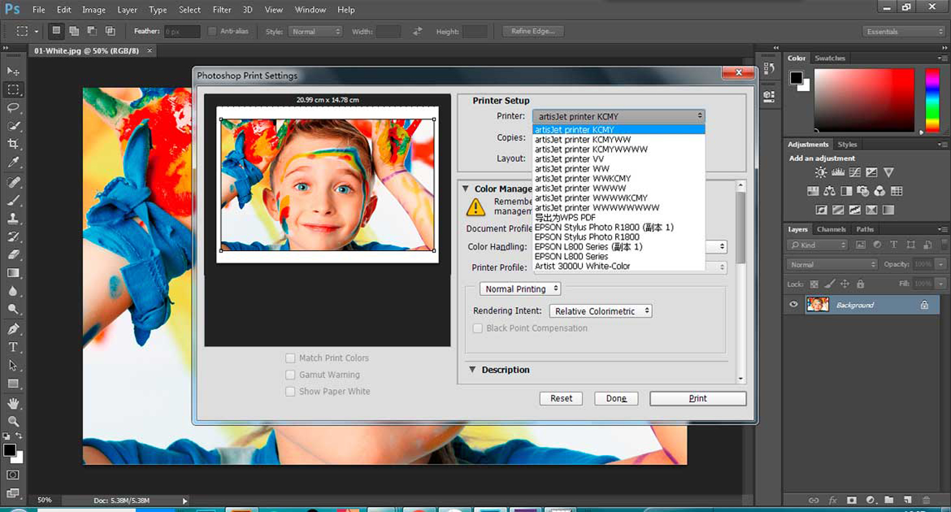Select the Quick Selection tool
This screenshot has height=512, width=951.
pos(13,126)
